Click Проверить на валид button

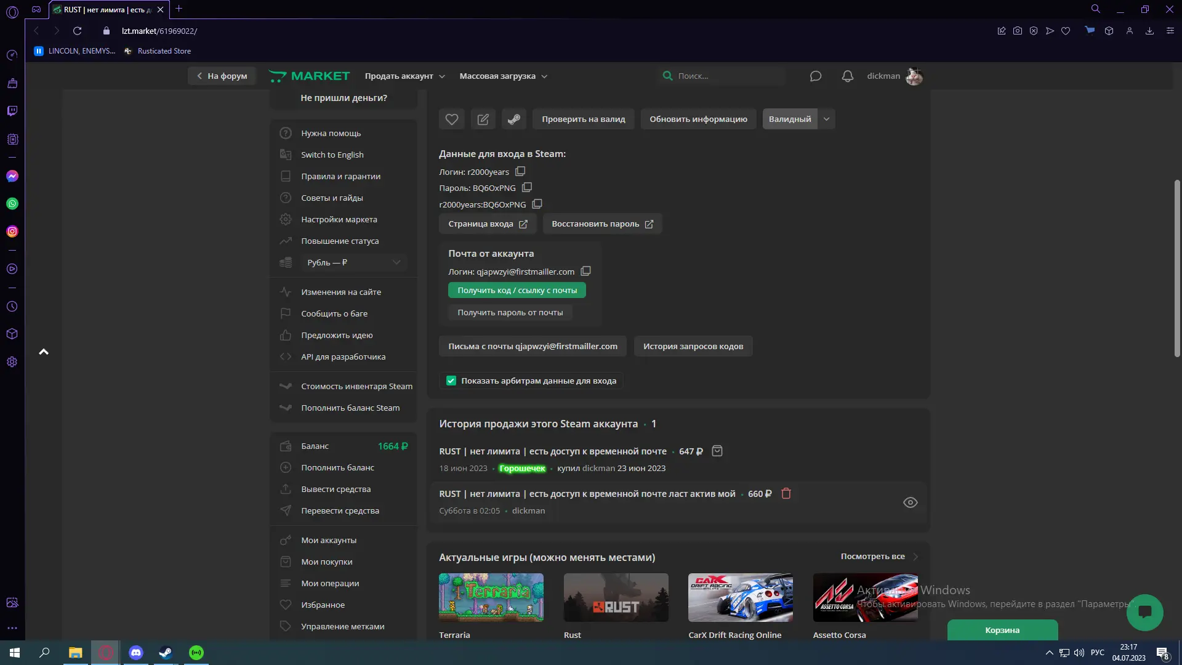[583, 119]
